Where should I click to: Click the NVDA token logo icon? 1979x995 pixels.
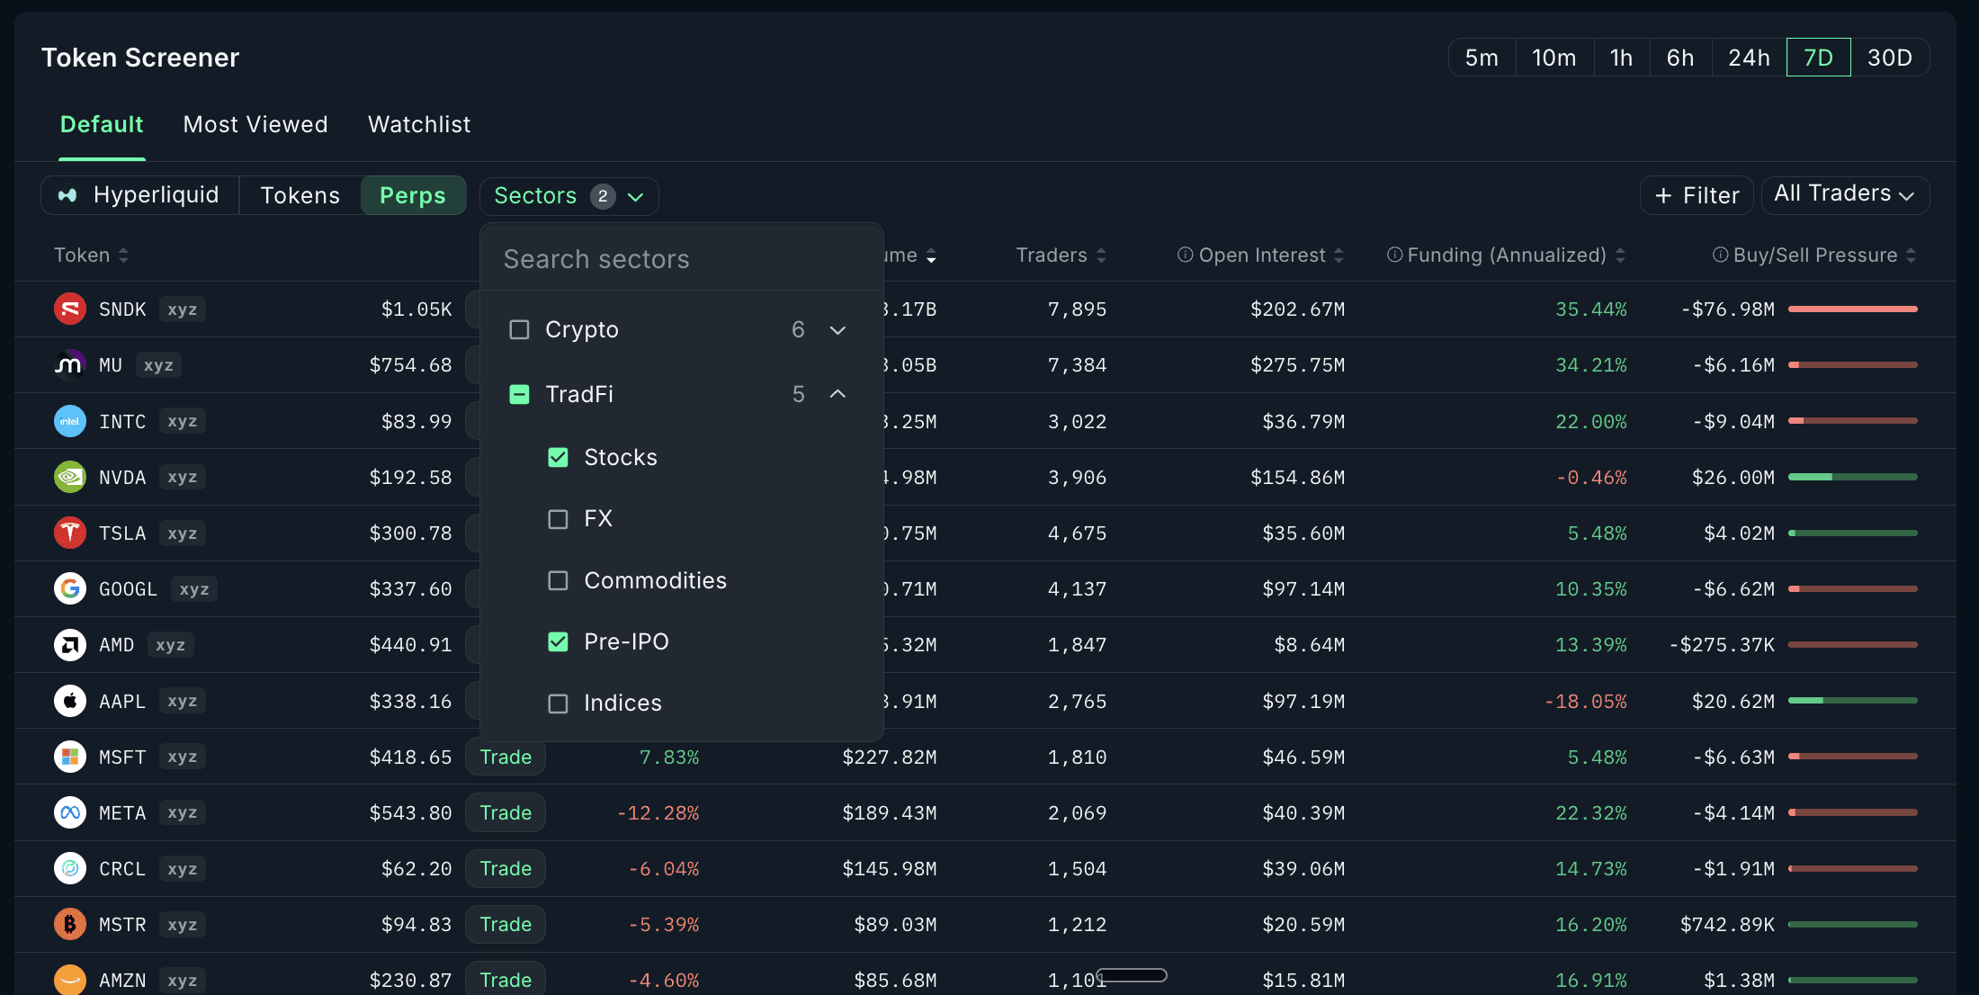pos(70,477)
